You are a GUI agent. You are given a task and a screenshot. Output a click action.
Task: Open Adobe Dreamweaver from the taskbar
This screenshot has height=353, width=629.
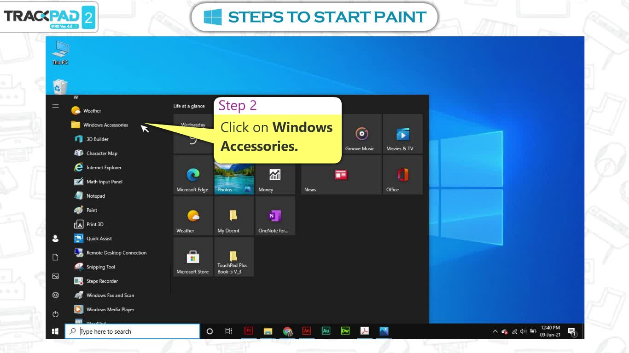click(345, 331)
